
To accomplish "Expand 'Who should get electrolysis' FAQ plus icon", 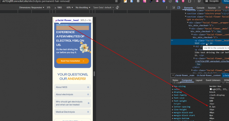I will click(x=89, y=103).
